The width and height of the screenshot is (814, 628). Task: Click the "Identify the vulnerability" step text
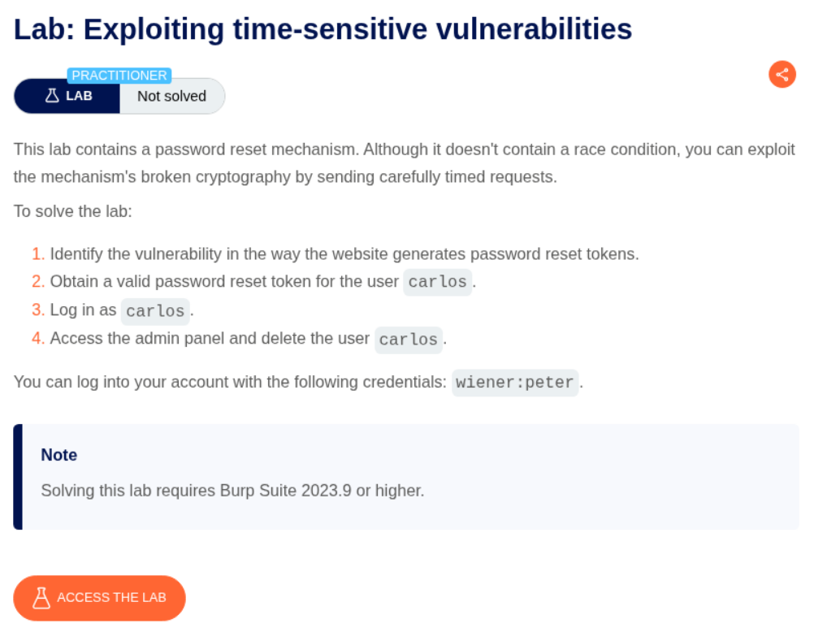(x=344, y=253)
